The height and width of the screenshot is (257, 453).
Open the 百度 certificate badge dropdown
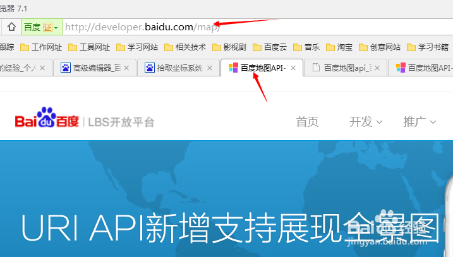point(42,27)
